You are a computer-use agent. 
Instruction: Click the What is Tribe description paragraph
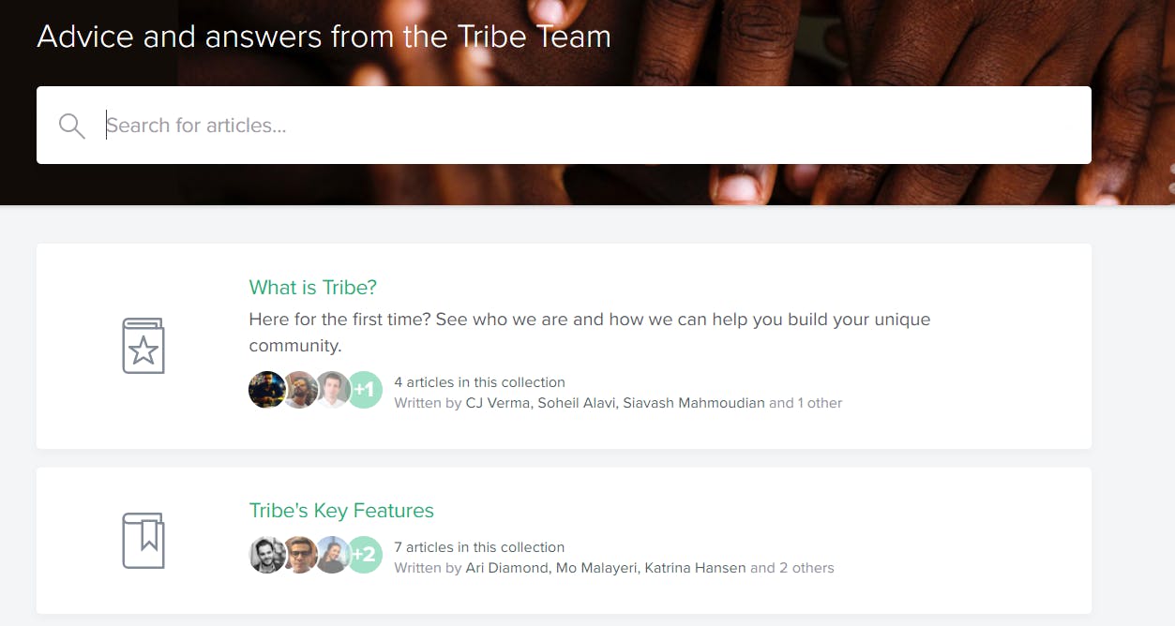tap(589, 332)
